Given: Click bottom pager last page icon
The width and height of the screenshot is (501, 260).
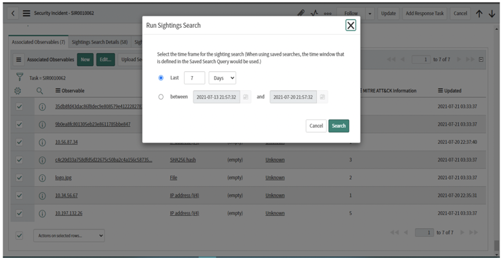Looking at the screenshot, I should [474, 232].
